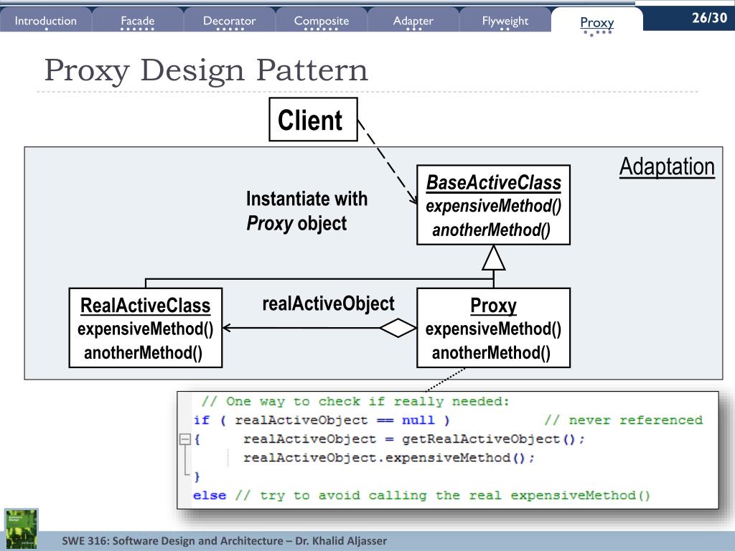Open the Flyweight section tab

[x=505, y=21]
